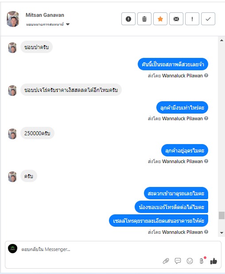Viewport: 225px width, 274px height.
Task: Mark conversation done with checkmark button
Action: click(x=208, y=19)
